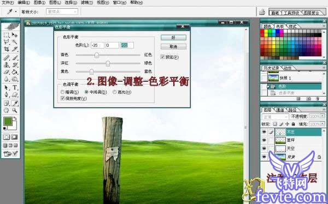Click the new snapshot camera icon in History
Image resolution: width=328 pixels, height=204 pixels.
click(x=308, y=99)
